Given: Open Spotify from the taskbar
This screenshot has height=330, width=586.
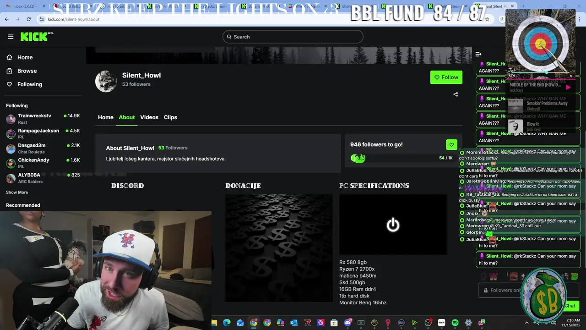Looking at the screenshot, I should (455, 323).
